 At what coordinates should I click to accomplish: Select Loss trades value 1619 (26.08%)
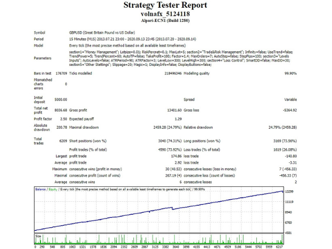point(285,150)
